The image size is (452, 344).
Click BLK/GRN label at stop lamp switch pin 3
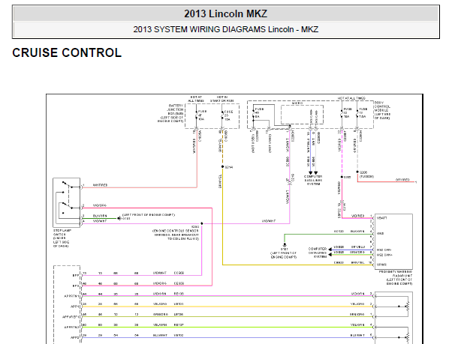[100, 216]
